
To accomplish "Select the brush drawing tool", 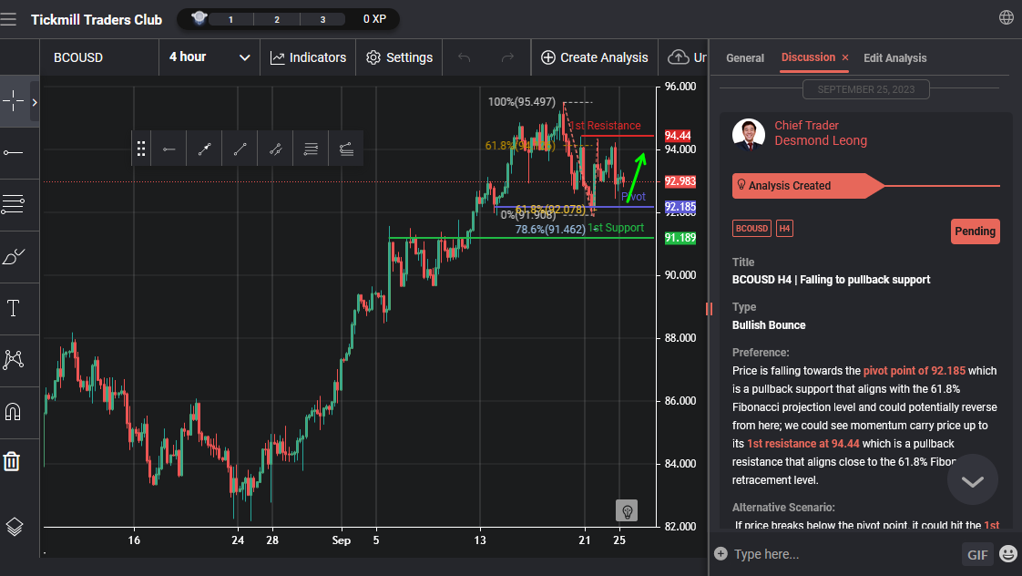I will [x=13, y=256].
